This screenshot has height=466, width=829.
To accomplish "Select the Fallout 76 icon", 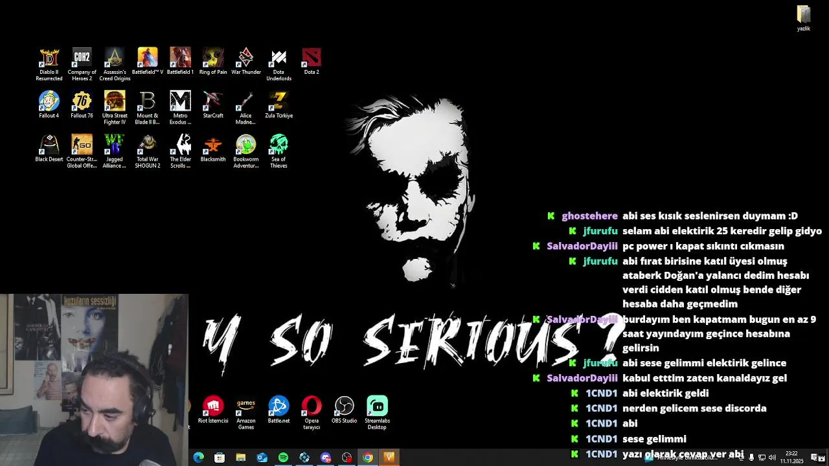I will click(82, 105).
